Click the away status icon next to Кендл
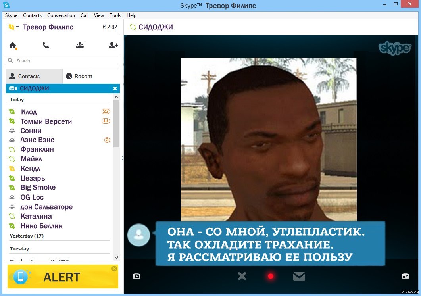This screenshot has width=421, height=296. click(x=12, y=169)
